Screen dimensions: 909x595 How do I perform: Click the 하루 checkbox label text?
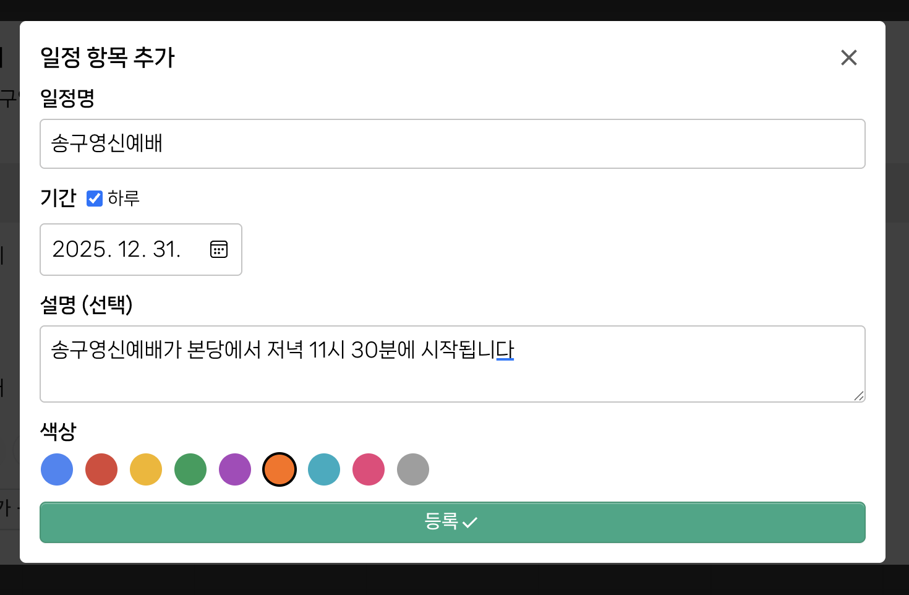pos(124,199)
